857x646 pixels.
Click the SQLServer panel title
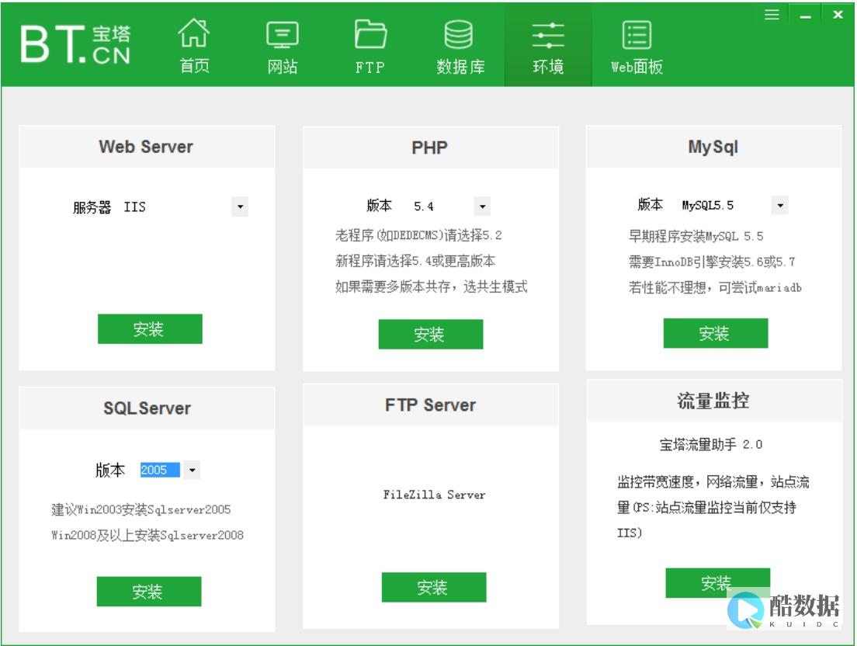(x=147, y=408)
